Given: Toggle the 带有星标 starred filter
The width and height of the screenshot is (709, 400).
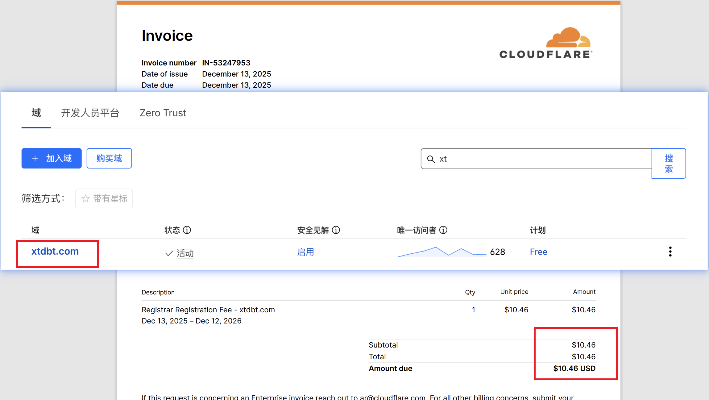Looking at the screenshot, I should click(x=104, y=198).
